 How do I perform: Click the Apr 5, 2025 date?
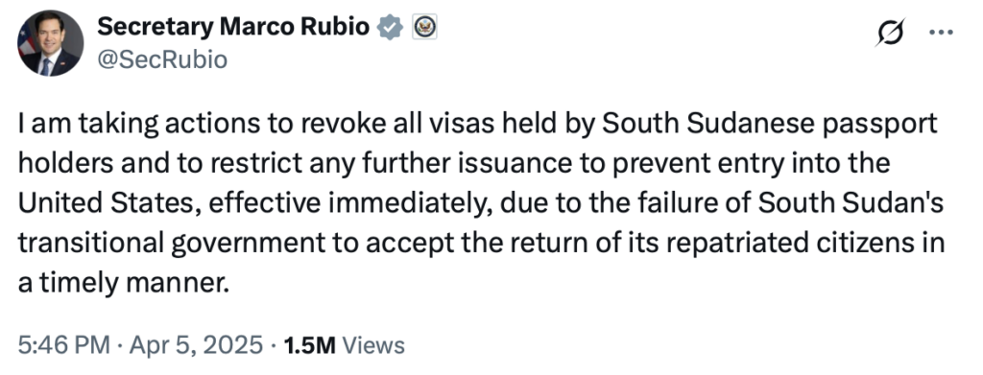tap(196, 345)
